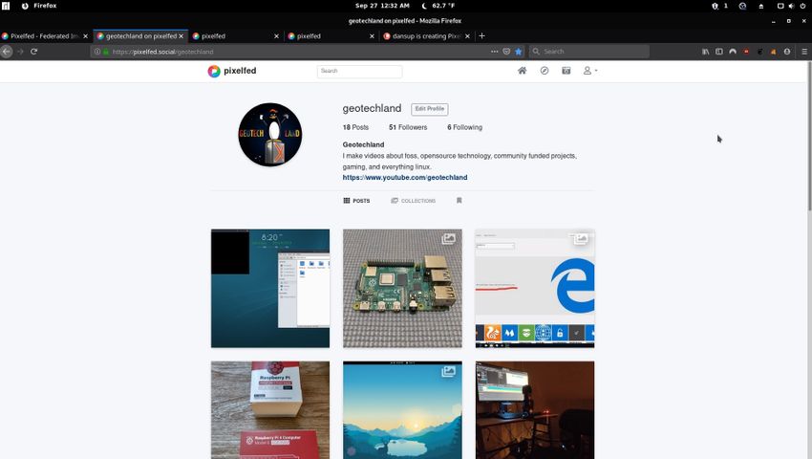Viewport: 812px width, 459px height.
Task: Open the desktop screenshot post thumbnail
Action: 269,289
